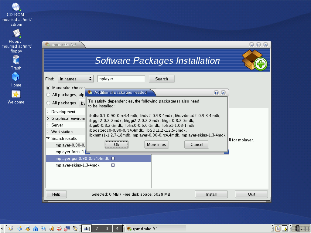The image size is (311, 233).
Task: Select mplayer-skins-1.3-4mdk row
Action: [x=98, y=165]
